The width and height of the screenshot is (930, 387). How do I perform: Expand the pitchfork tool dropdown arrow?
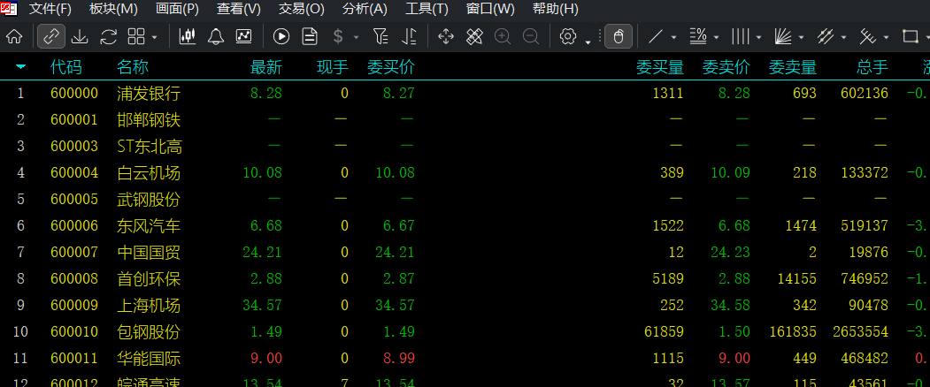click(x=886, y=37)
